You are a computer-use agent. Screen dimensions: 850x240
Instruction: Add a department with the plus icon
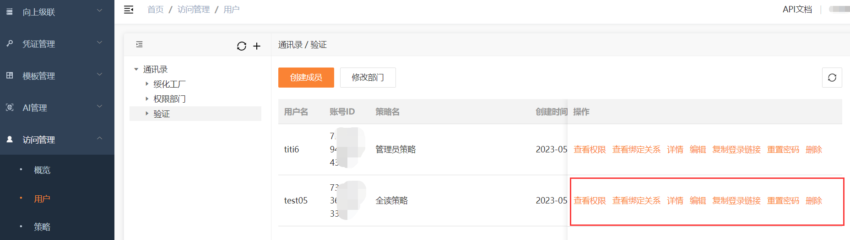[x=257, y=46]
